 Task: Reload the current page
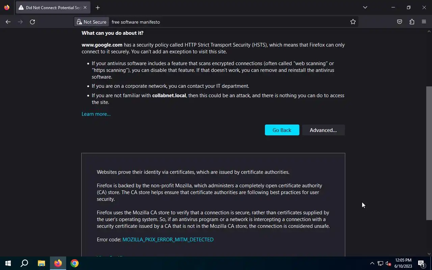pyautogui.click(x=32, y=22)
